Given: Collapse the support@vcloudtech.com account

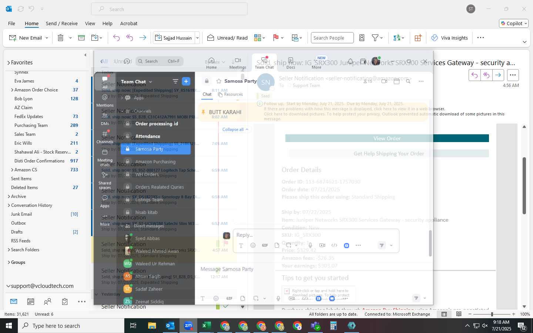Looking at the screenshot, I should coord(9,286).
